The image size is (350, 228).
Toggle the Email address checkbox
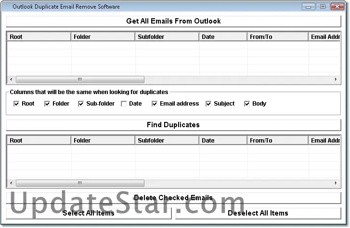click(155, 104)
